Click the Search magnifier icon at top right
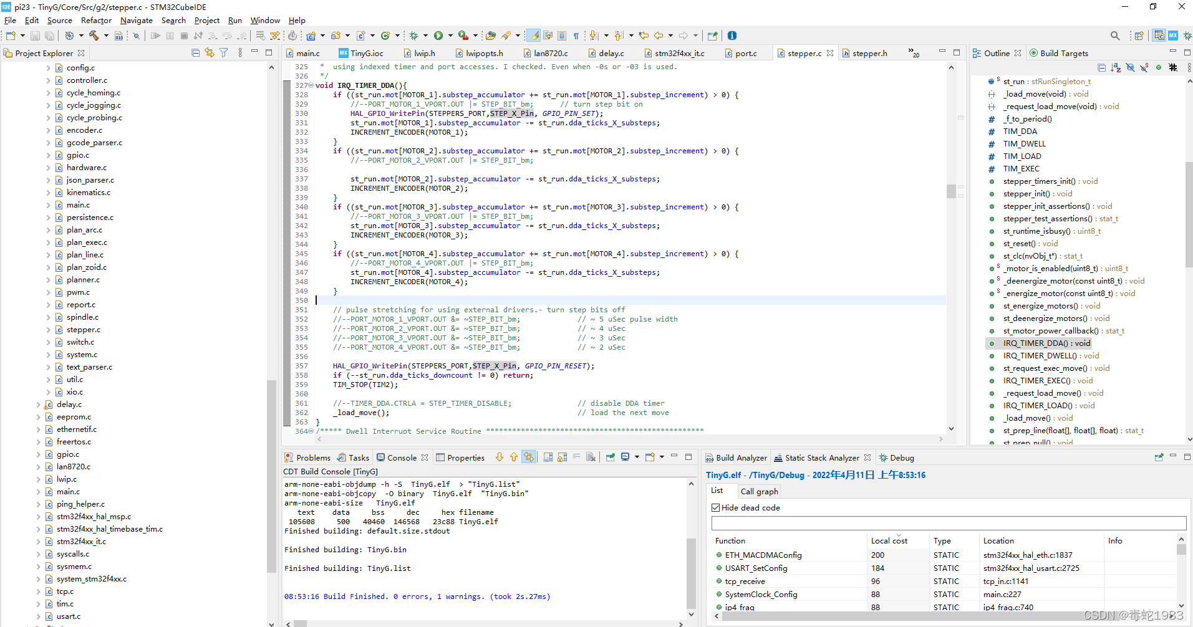The width and height of the screenshot is (1193, 627). coord(1115,36)
